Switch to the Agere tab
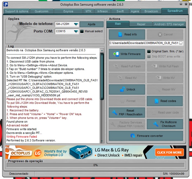Screen dimensions: 192x179 [135, 11]
